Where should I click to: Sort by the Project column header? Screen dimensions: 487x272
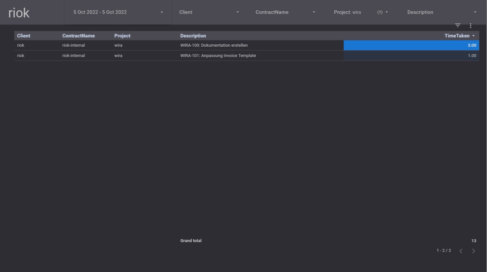(x=122, y=36)
